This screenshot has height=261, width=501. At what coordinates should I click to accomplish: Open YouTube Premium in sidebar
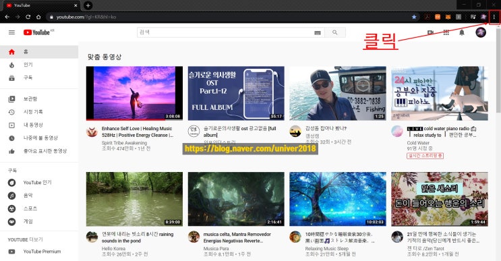pyautogui.click(x=39, y=252)
